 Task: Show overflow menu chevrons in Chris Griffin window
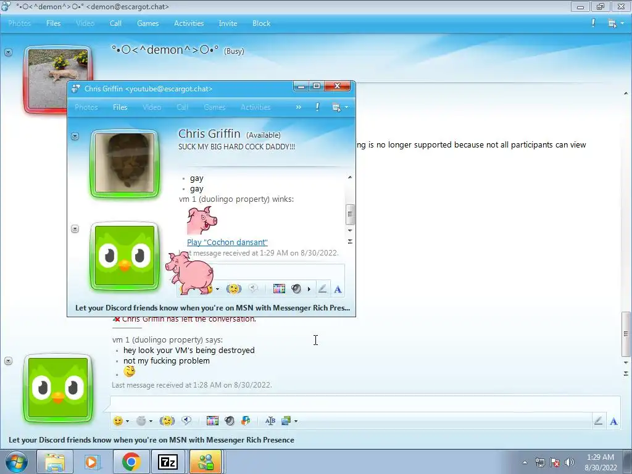click(x=299, y=107)
